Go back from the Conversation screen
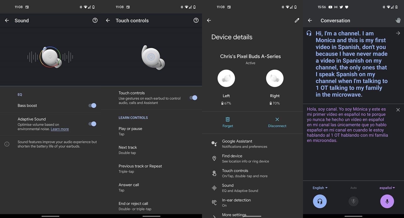404x218 pixels. [x=310, y=20]
